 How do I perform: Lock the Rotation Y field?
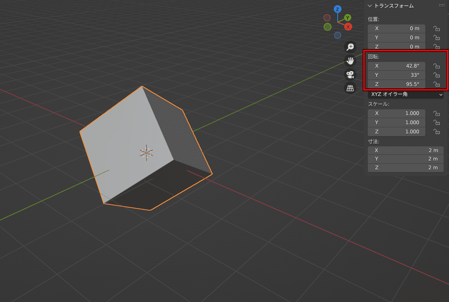coord(437,75)
